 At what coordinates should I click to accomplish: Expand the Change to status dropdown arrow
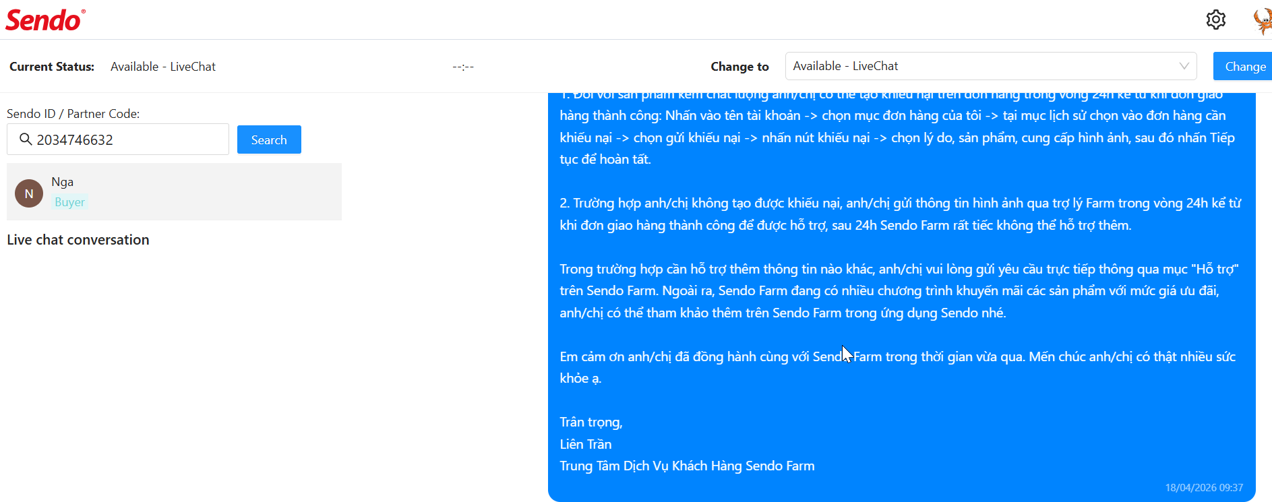point(1184,66)
